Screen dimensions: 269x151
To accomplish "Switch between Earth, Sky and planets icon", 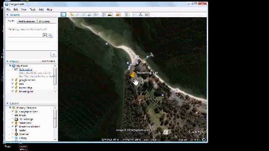I will (x=118, y=15).
